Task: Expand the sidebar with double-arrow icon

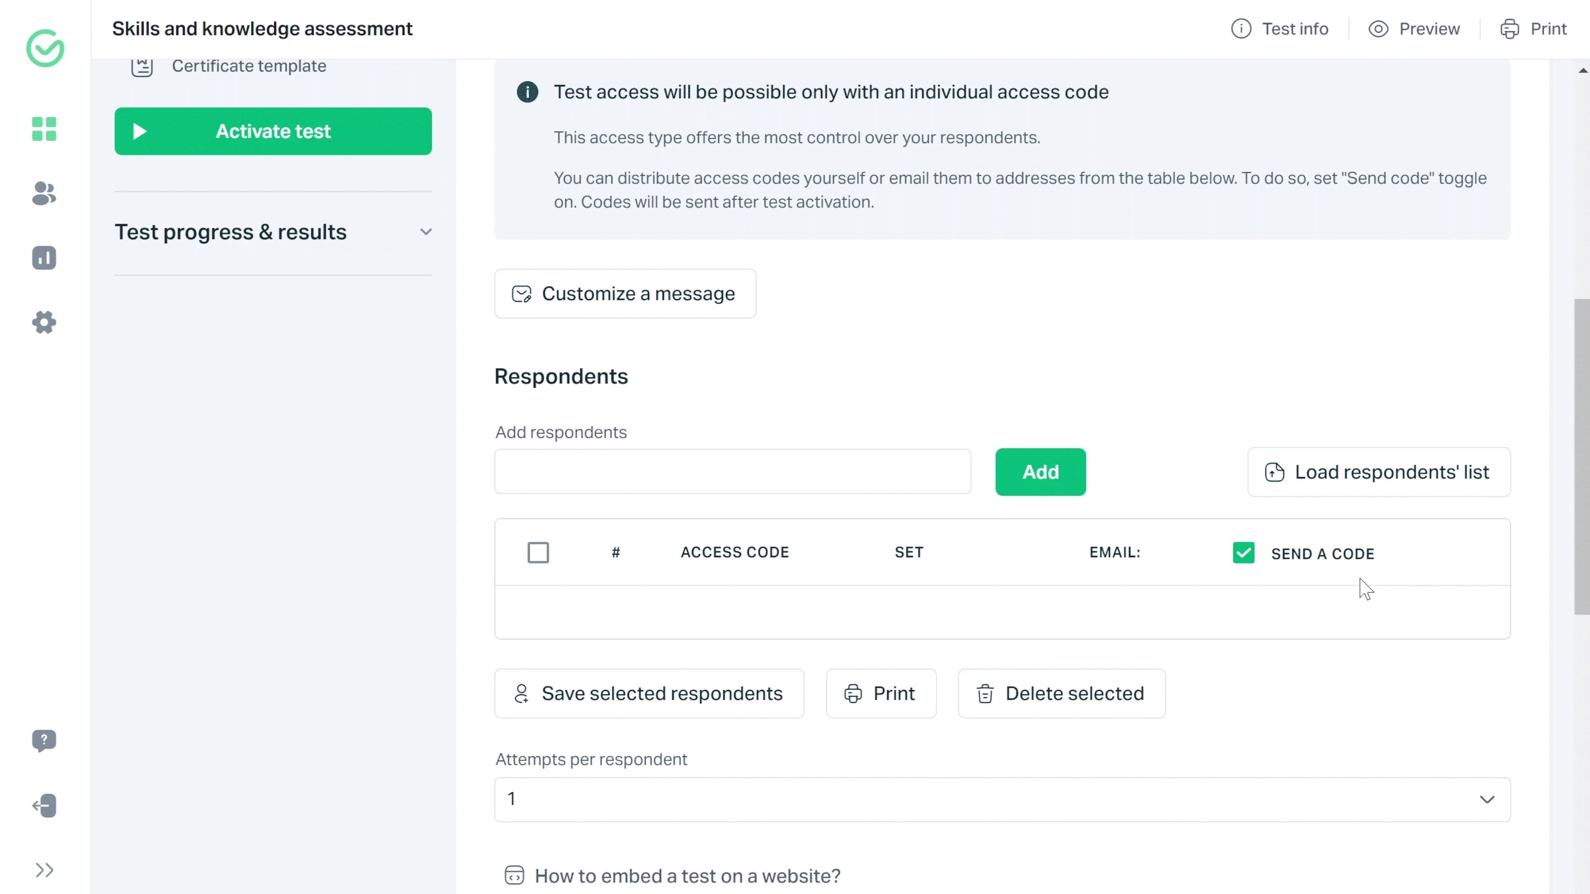Action: (44, 870)
